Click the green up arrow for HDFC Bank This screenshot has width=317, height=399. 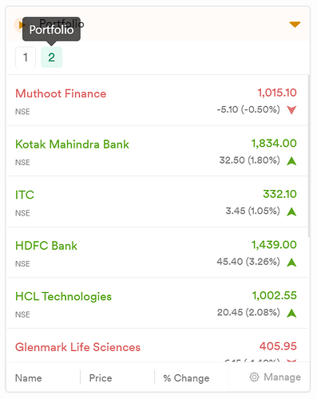pos(291,263)
